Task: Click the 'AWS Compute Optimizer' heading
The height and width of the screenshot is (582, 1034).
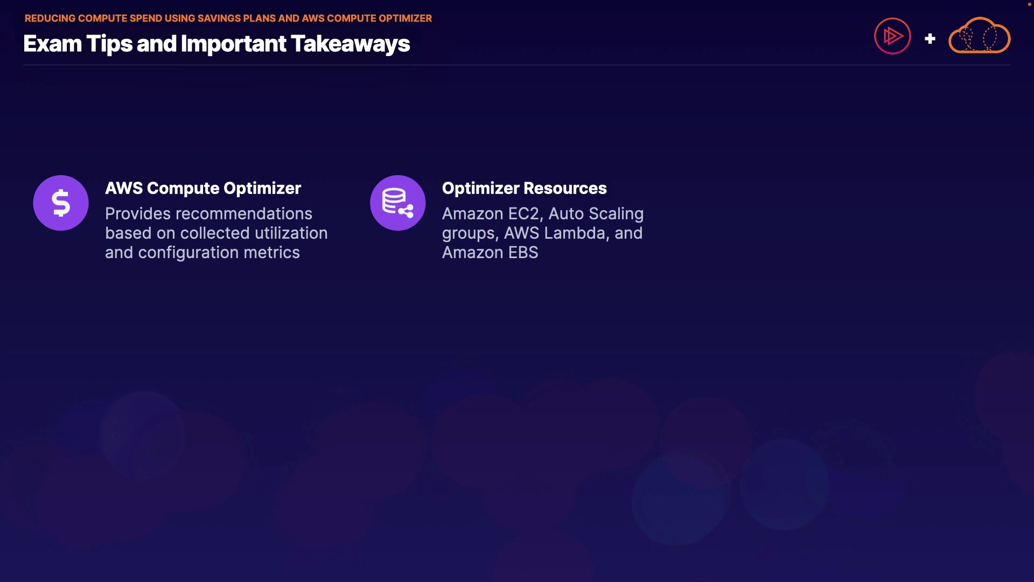Action: pos(203,188)
